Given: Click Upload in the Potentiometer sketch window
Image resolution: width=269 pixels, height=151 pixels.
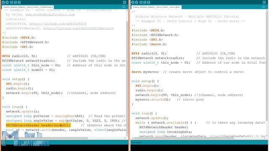Looking at the screenshot, I should (x=7, y=2).
